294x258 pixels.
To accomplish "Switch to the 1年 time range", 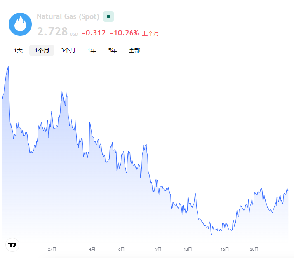I will 92,50.
